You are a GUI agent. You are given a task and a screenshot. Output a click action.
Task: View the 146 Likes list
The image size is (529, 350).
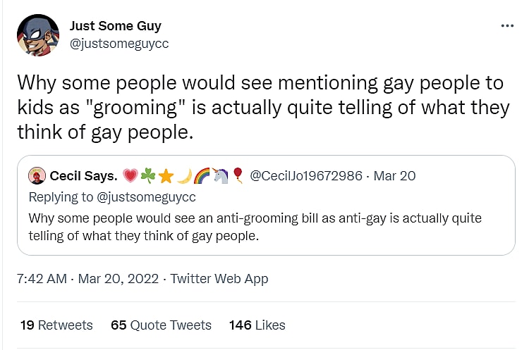click(x=257, y=325)
